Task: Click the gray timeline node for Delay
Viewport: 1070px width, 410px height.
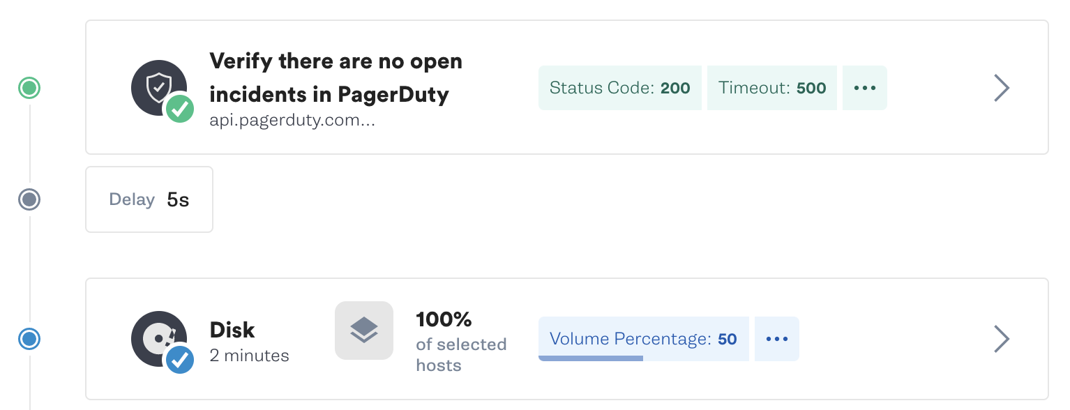Action: click(29, 199)
